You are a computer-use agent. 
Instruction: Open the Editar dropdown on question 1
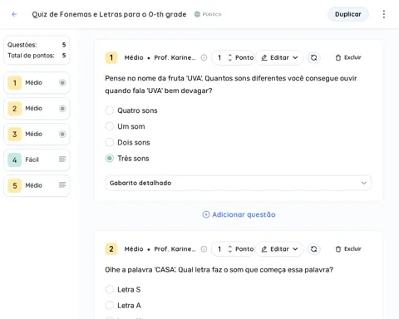(x=279, y=57)
